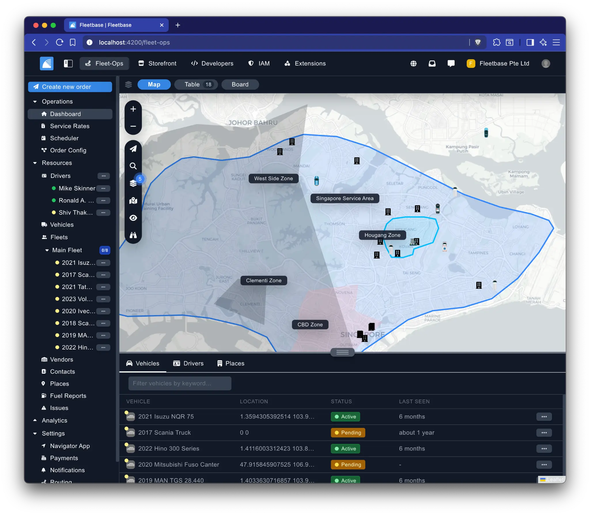Viewport: 590px width, 515px height.
Task: Toggle map layers using icon left of Map tab
Action: tap(128, 84)
